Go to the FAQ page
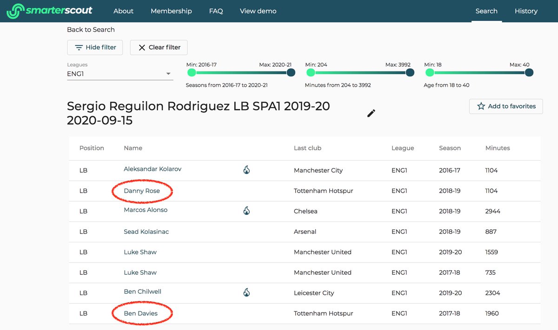 (x=216, y=11)
